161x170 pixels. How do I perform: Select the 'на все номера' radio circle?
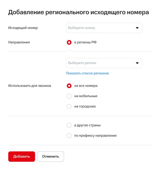point(69,86)
